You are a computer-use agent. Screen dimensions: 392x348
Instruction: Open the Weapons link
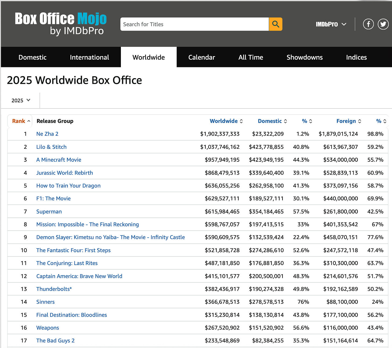tap(48, 328)
